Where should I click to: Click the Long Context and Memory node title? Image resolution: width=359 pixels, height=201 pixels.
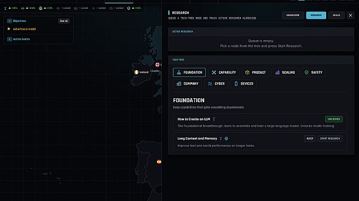(197, 138)
